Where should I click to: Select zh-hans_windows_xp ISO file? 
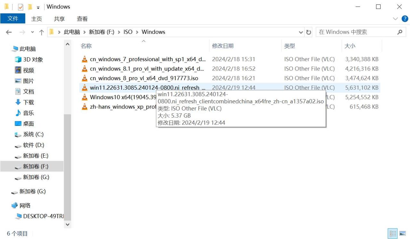tap(123, 107)
